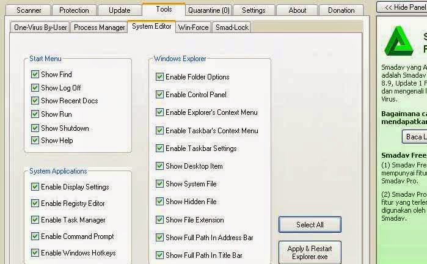Open the Process Manager sub-tab

click(99, 28)
